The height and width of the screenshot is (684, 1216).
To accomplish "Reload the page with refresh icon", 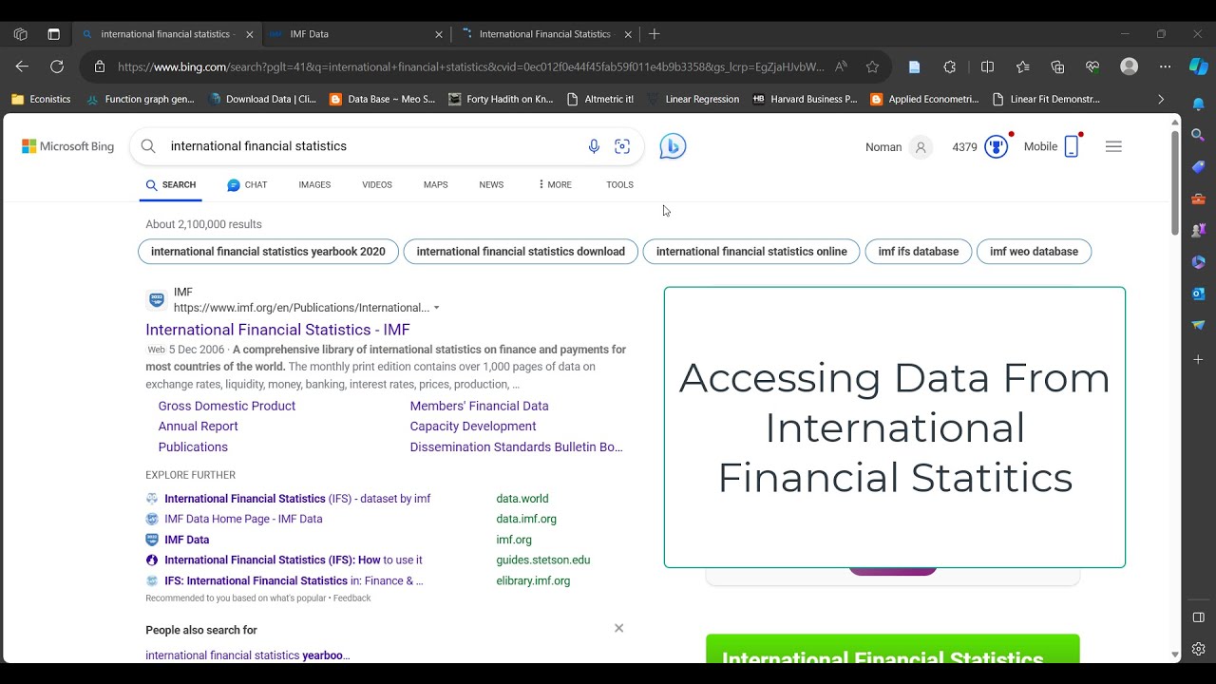I will (x=57, y=66).
